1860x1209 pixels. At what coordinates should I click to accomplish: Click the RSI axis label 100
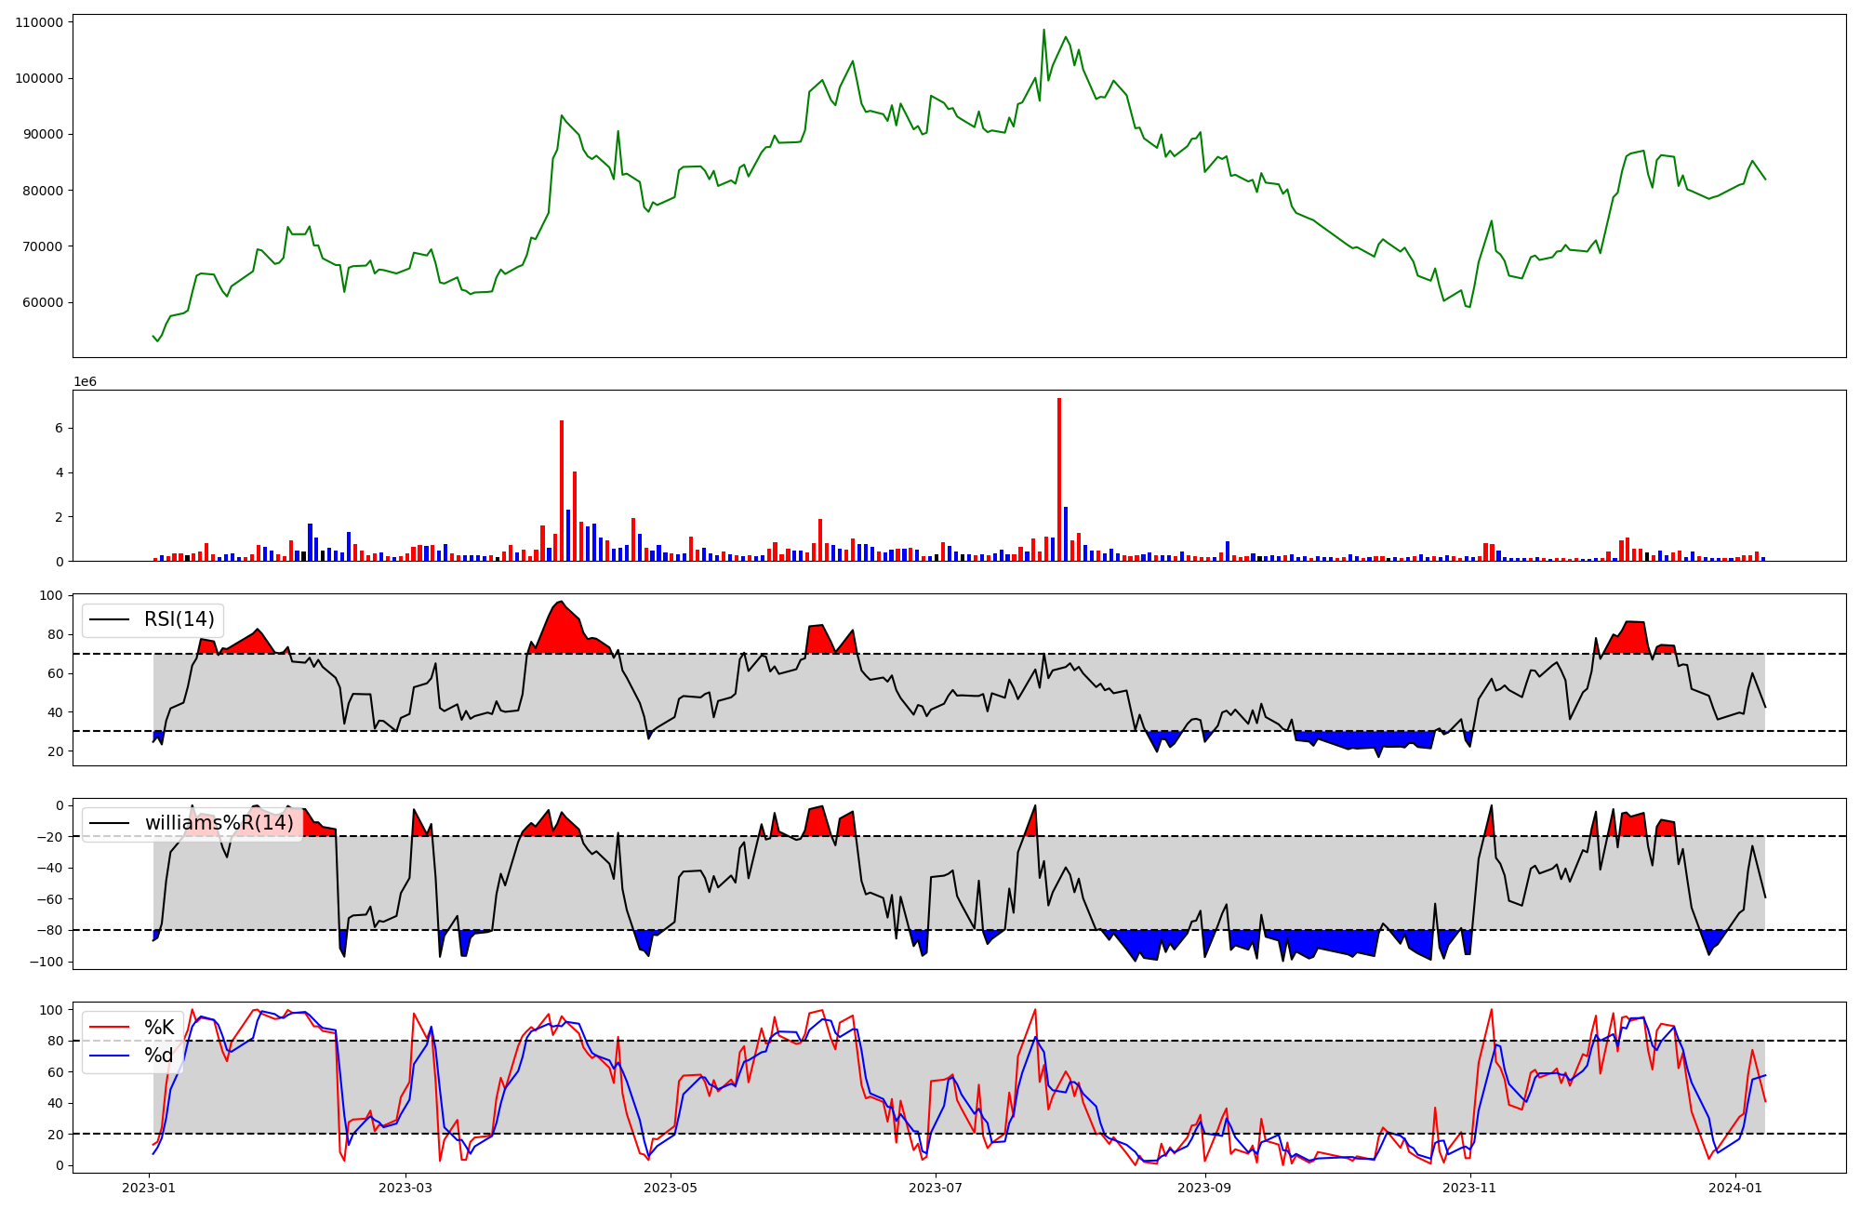tap(52, 595)
